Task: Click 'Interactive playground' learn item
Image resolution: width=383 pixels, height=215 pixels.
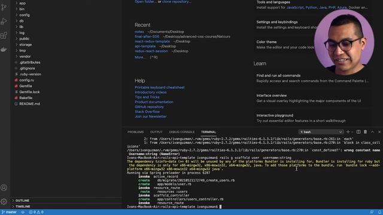Action: (x=312, y=118)
